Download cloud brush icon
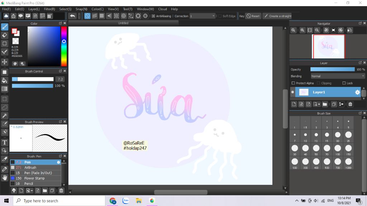This screenshot has height=206, width=367. (14, 191)
